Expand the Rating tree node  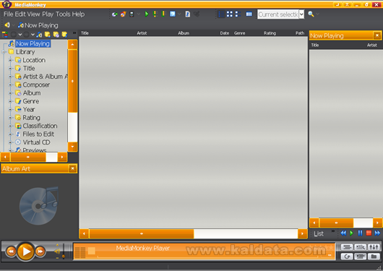pos(10,118)
